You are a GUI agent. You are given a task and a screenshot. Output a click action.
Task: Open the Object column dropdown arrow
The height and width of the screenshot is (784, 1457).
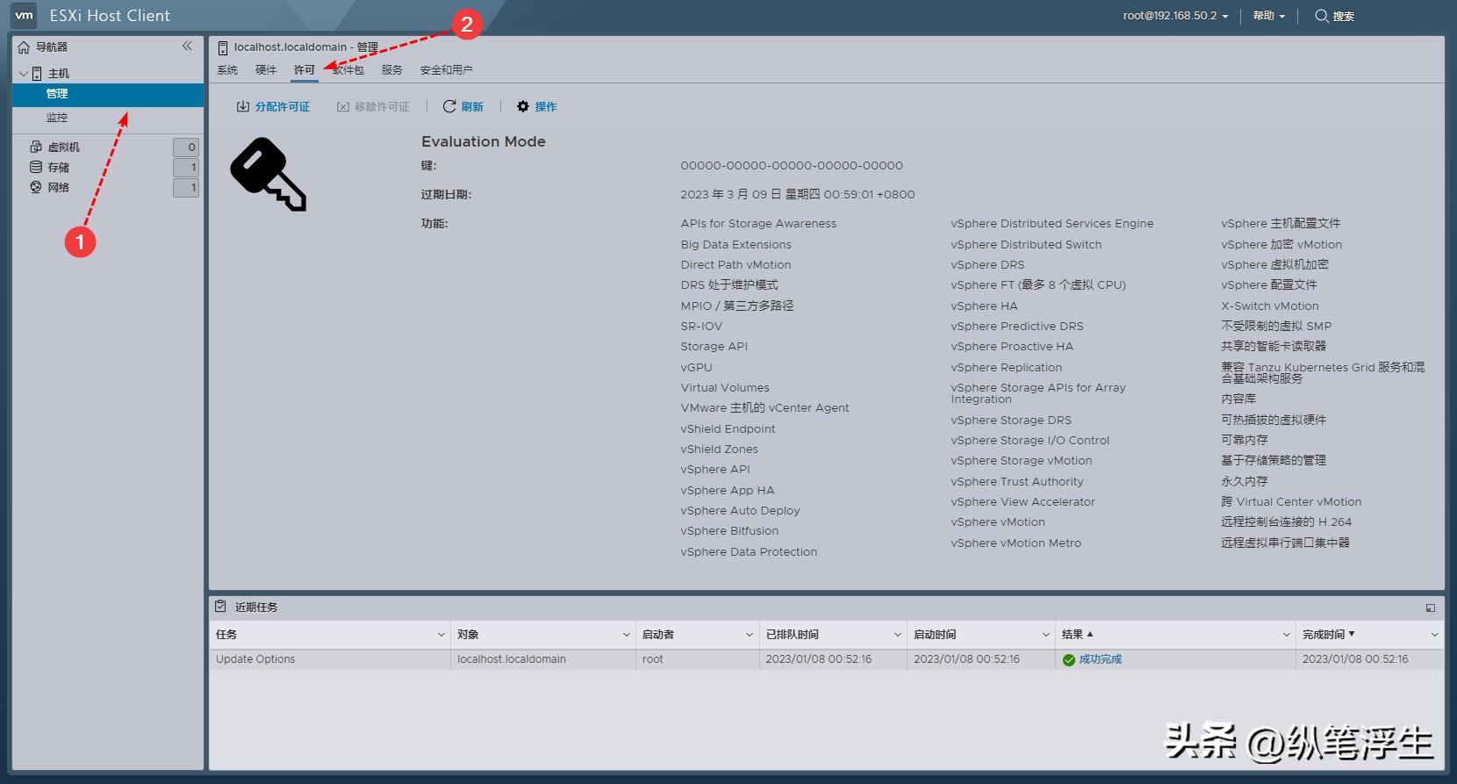627,635
